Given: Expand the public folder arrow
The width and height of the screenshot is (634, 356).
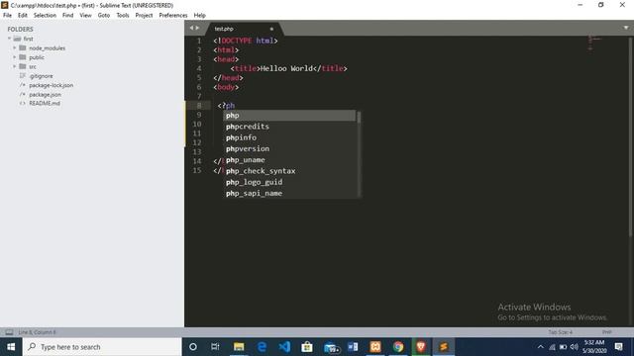Looking at the screenshot, I should coord(15,57).
